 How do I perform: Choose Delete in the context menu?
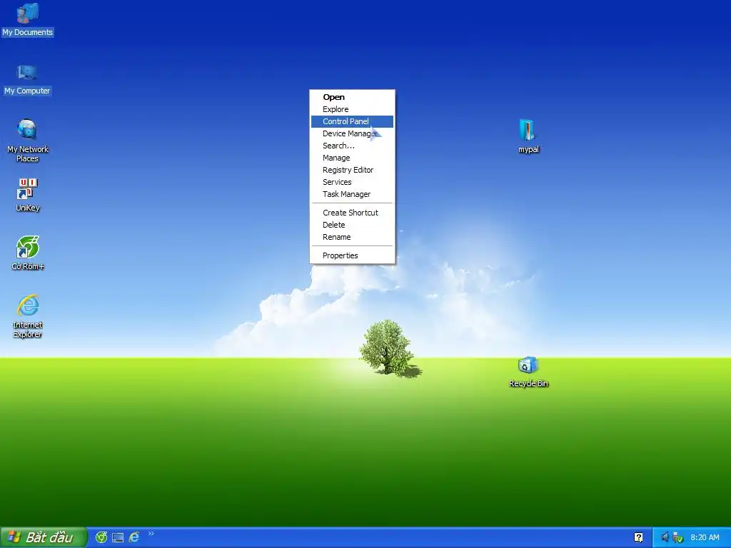[352, 225]
